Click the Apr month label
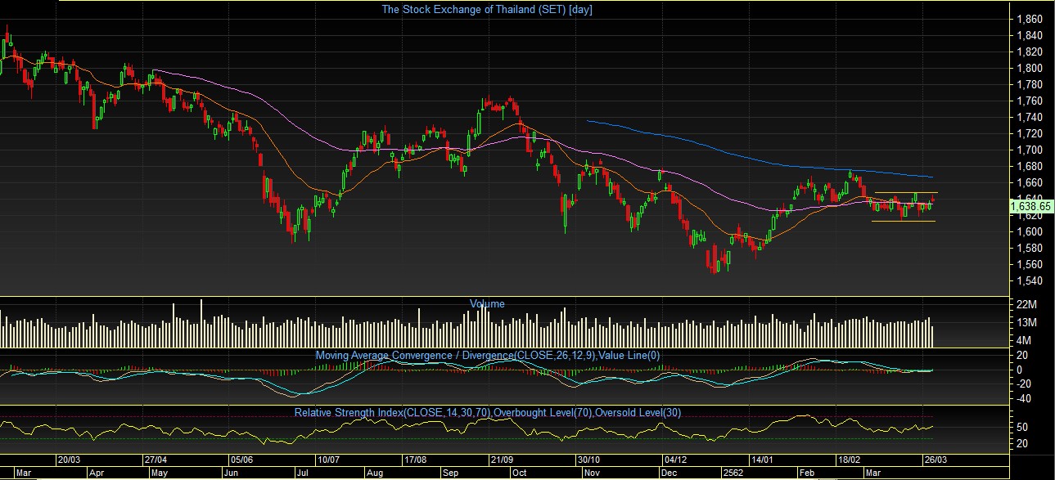The width and height of the screenshot is (1055, 480). pos(96,473)
